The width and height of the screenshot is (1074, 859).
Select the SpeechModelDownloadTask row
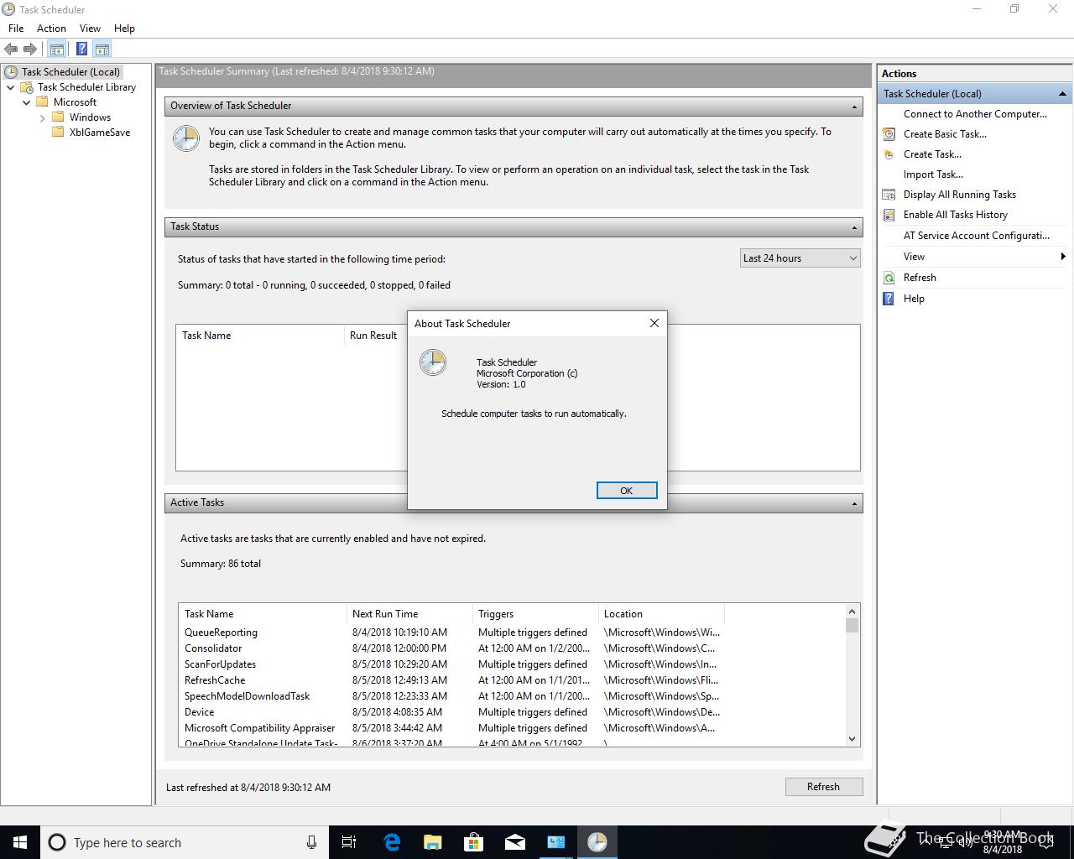coord(452,696)
